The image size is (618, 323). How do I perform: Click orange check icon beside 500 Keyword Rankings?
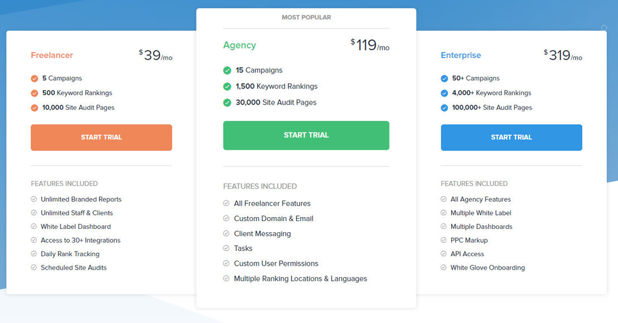(35, 93)
